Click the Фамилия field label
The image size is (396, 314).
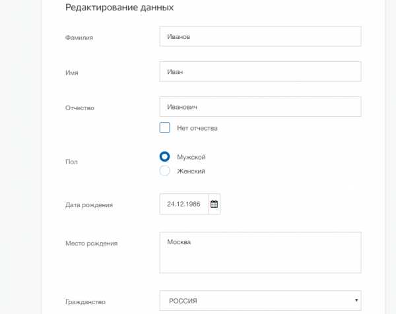(79, 38)
